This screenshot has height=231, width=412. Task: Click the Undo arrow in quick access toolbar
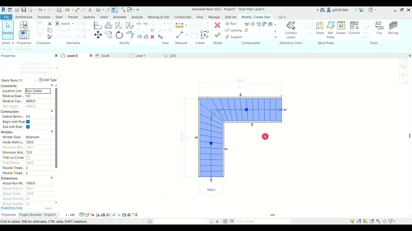tap(40, 10)
